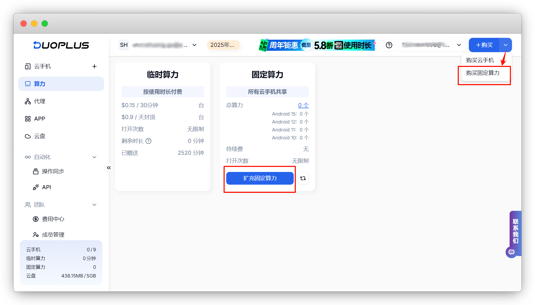Open the 联系我们 chat bubble icon

[511, 252]
